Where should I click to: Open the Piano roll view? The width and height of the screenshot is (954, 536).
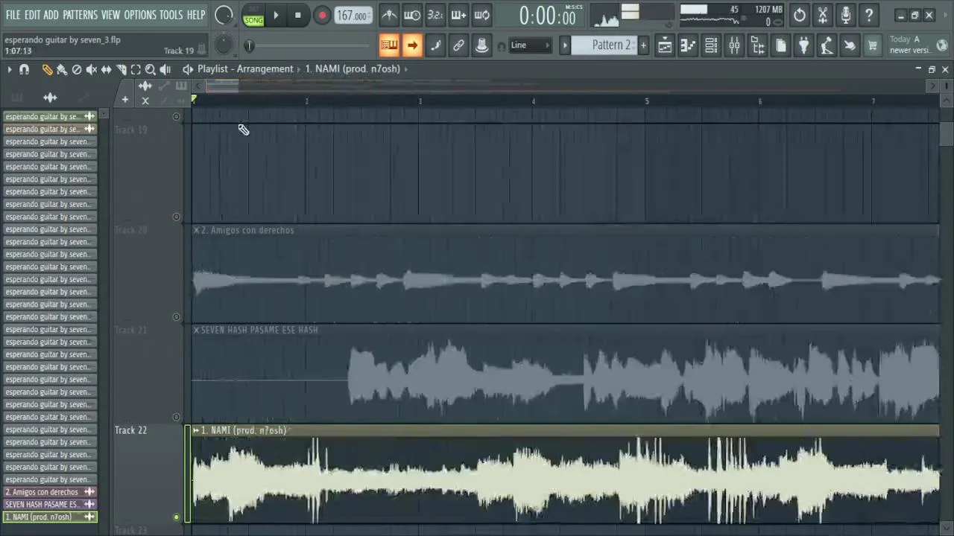[688, 45]
